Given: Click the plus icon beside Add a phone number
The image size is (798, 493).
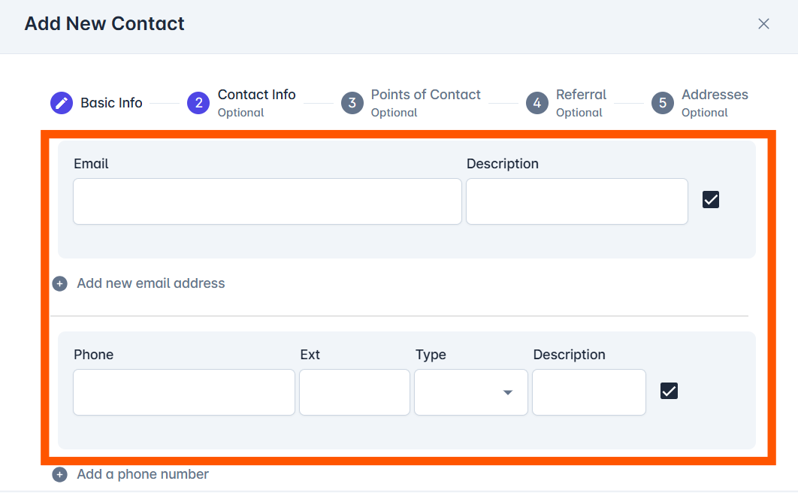Looking at the screenshot, I should click(59, 475).
